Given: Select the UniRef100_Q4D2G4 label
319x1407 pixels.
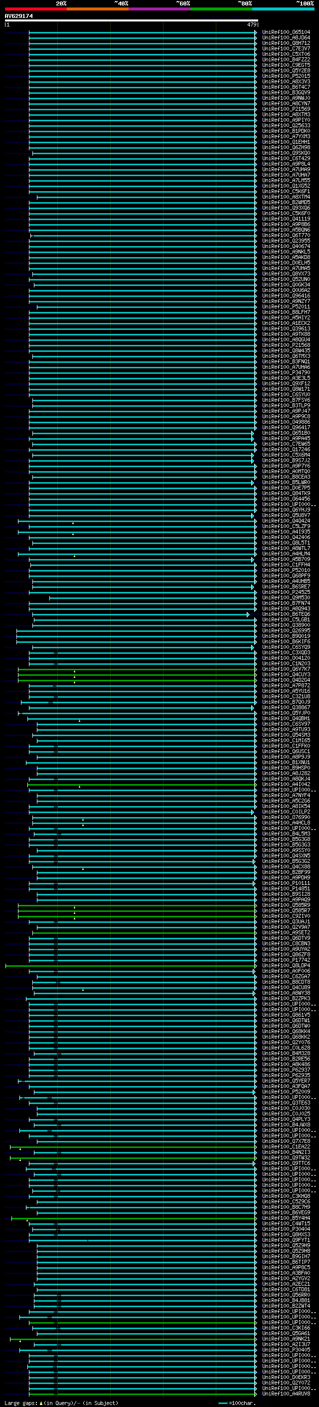Looking at the screenshot, I should 286,680.
